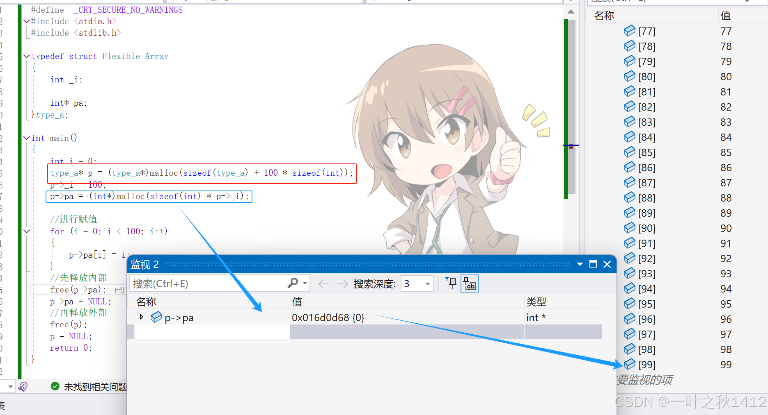The image size is (768, 415).
Task: Select the [98] row label
Action: [x=646, y=349]
